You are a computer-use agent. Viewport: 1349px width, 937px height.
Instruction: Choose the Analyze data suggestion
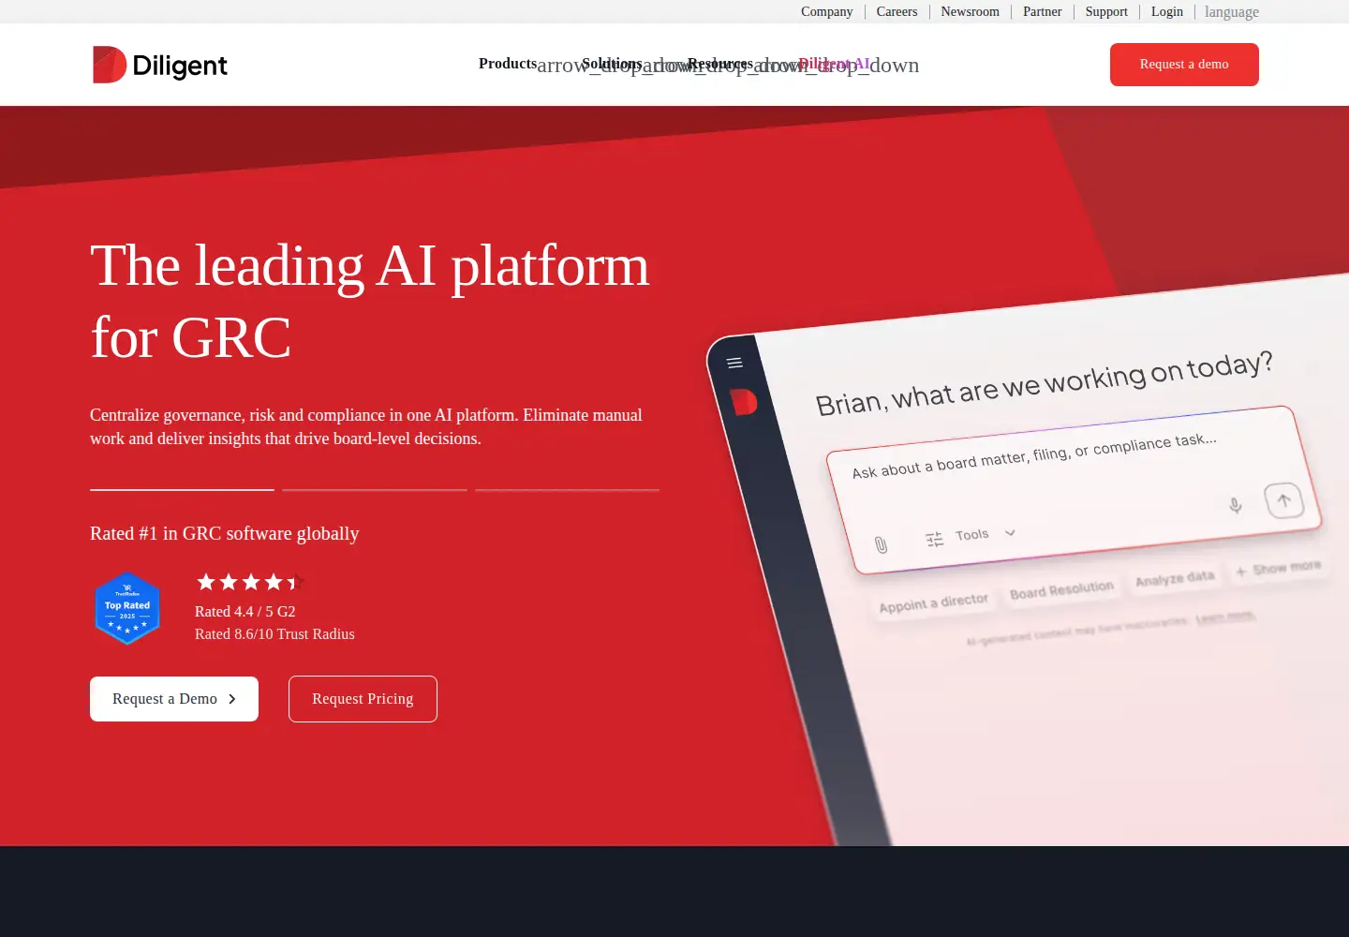1175,578
